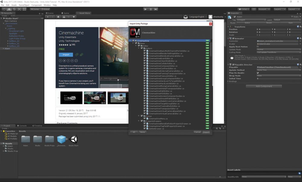Click the Hierarchy panel lock icon

point(40,14)
